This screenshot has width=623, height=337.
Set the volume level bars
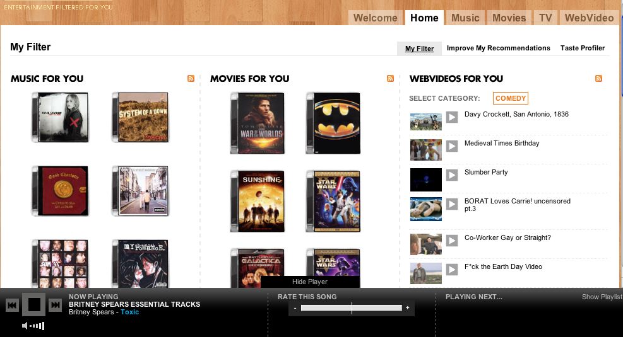click(x=37, y=326)
